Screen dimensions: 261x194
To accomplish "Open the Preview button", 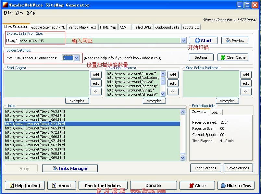I will 235,41.
